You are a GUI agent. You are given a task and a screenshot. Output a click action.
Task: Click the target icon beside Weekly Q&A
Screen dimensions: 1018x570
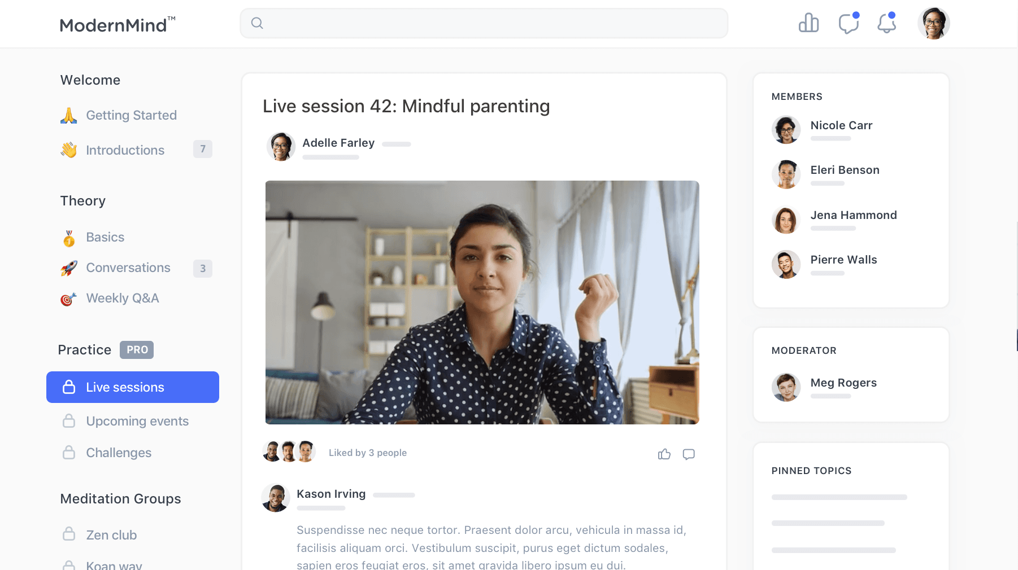coord(69,299)
